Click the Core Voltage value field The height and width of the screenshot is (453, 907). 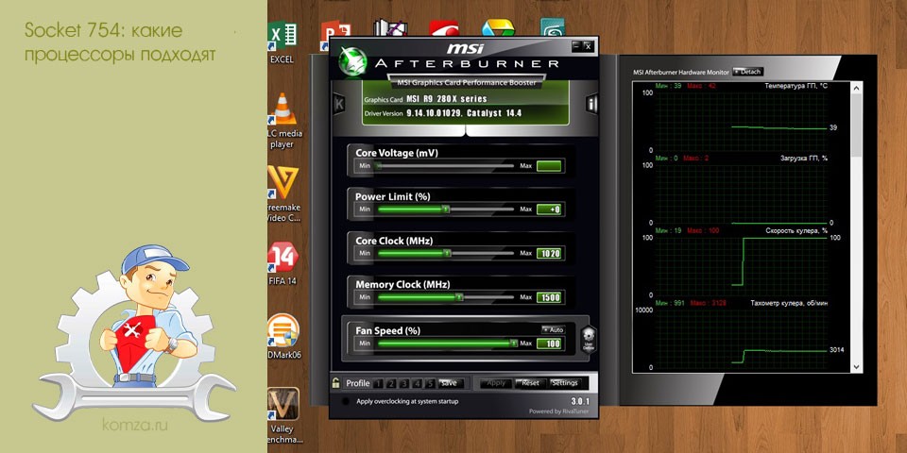pyautogui.click(x=549, y=166)
